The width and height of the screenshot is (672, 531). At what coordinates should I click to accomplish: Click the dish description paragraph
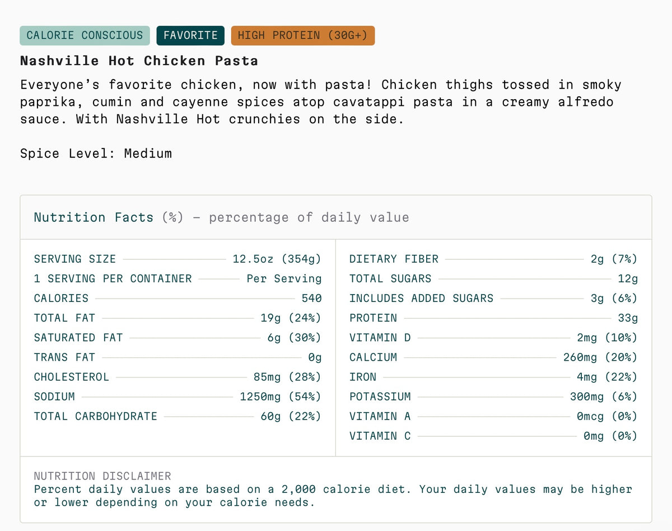point(321,102)
